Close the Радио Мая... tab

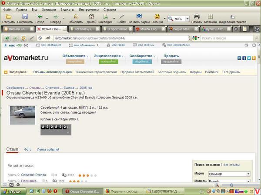click(196, 29)
